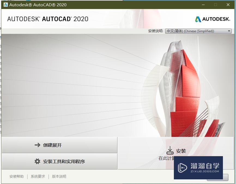Open the 安装帮助 link

tap(17, 176)
